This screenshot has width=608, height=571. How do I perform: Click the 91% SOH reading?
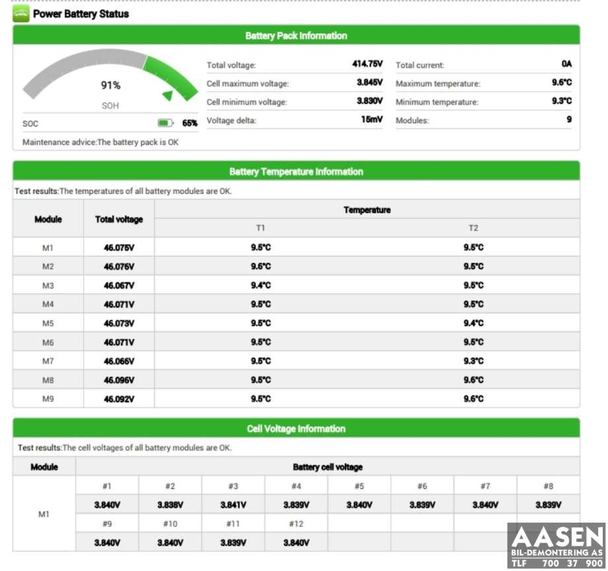pyautogui.click(x=110, y=85)
